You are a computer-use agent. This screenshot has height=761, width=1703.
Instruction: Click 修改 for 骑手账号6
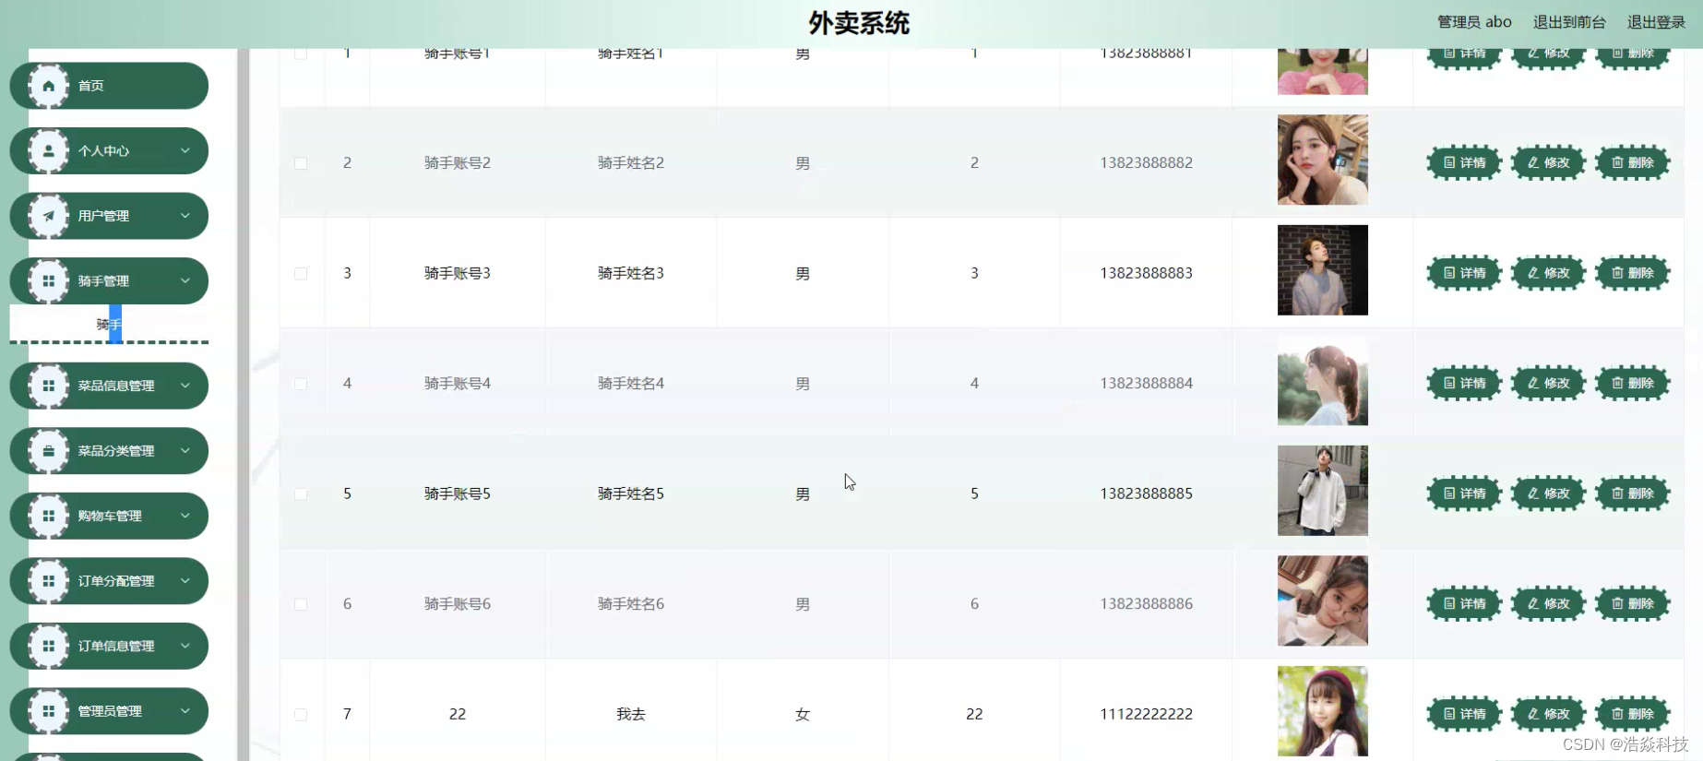coord(1548,603)
